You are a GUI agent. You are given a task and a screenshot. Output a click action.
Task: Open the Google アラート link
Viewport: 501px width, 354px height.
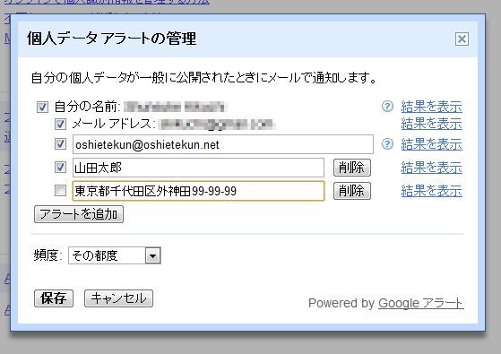(421, 303)
